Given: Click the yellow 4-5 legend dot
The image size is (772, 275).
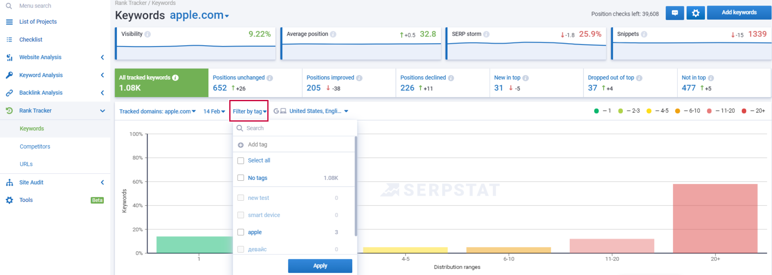Looking at the screenshot, I should coord(649,111).
